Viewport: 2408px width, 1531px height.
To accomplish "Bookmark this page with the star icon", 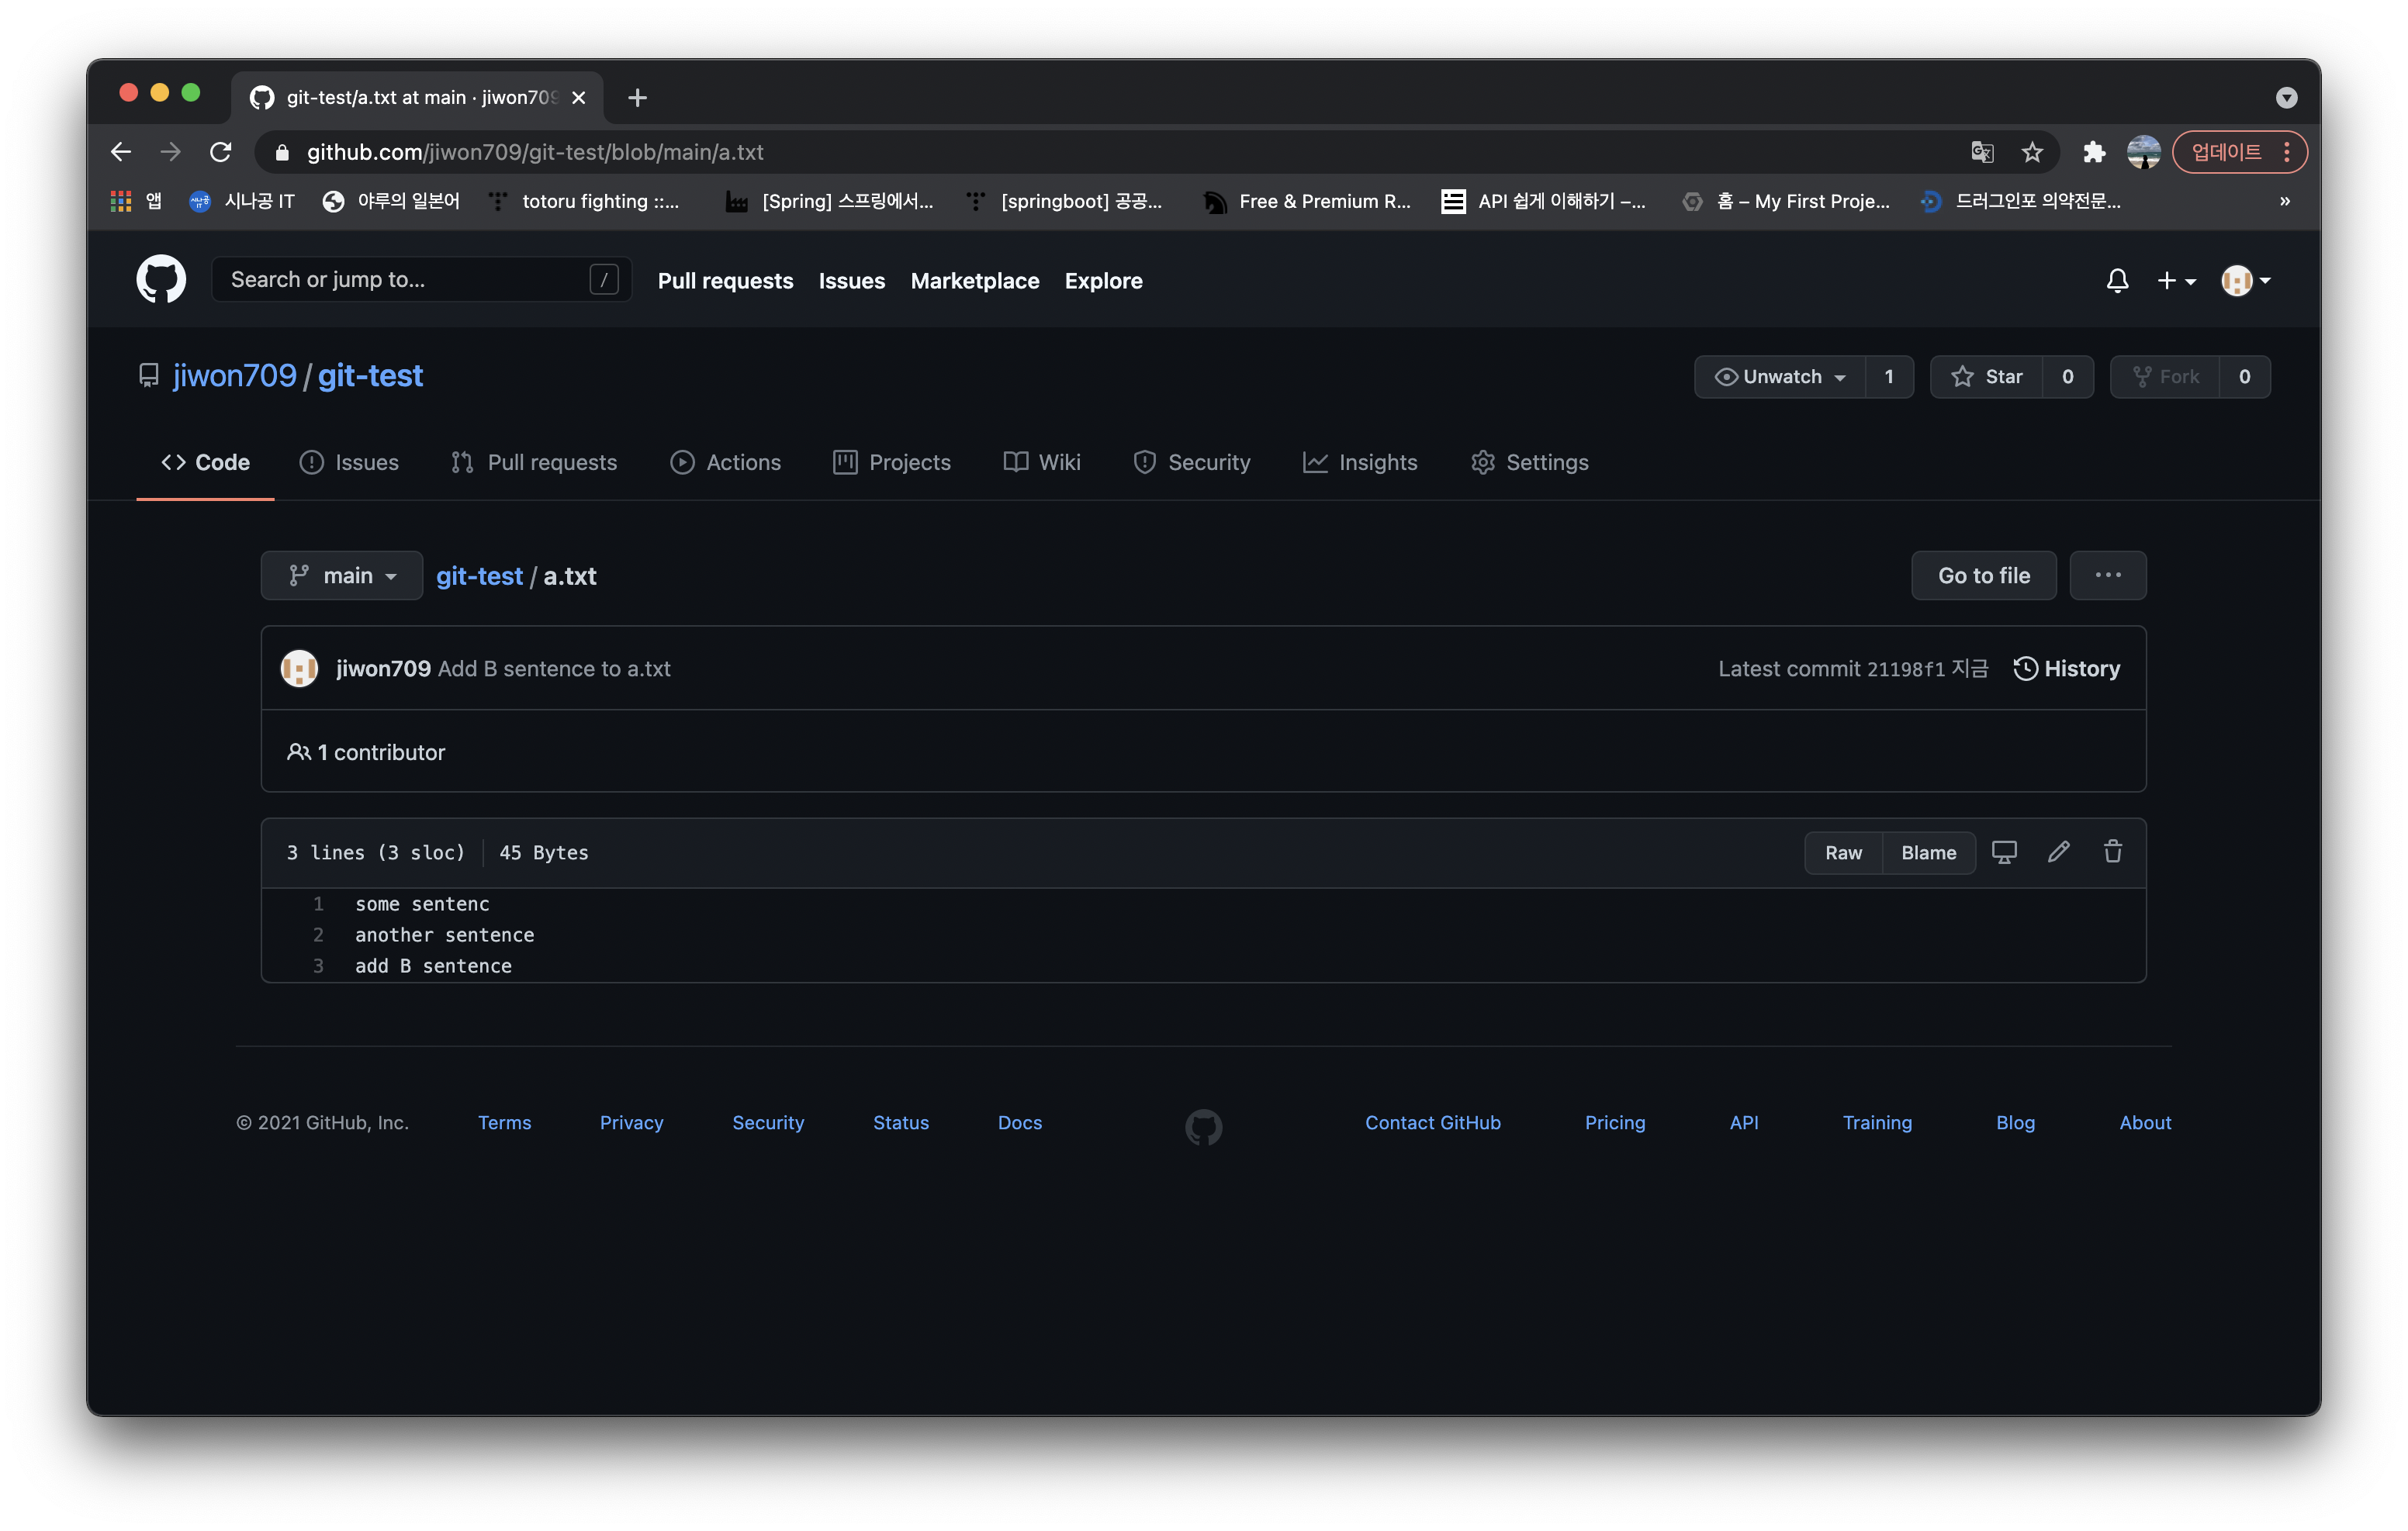I will click(x=2031, y=152).
